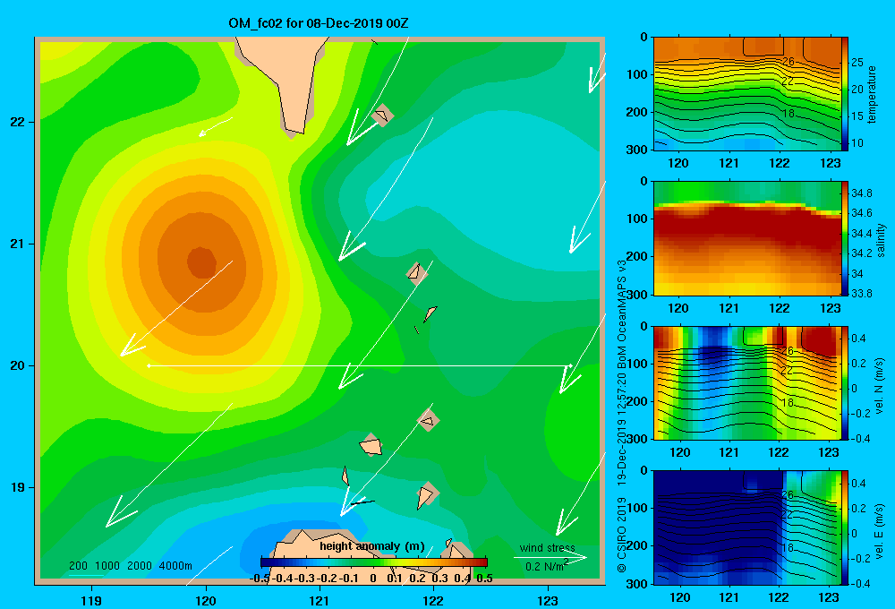Screen dimensions: 895x609
Task: Click longitude label 120 below main map
Action: (x=206, y=601)
